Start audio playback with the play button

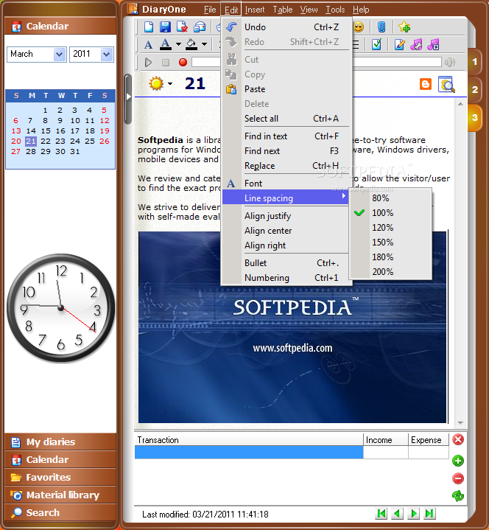click(x=148, y=62)
